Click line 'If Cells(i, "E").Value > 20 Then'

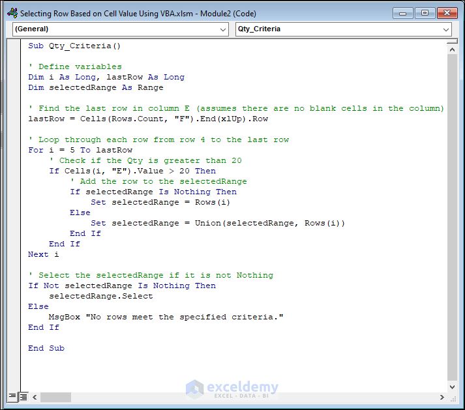click(x=132, y=171)
